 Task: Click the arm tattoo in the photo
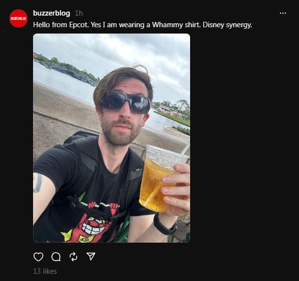[37, 182]
